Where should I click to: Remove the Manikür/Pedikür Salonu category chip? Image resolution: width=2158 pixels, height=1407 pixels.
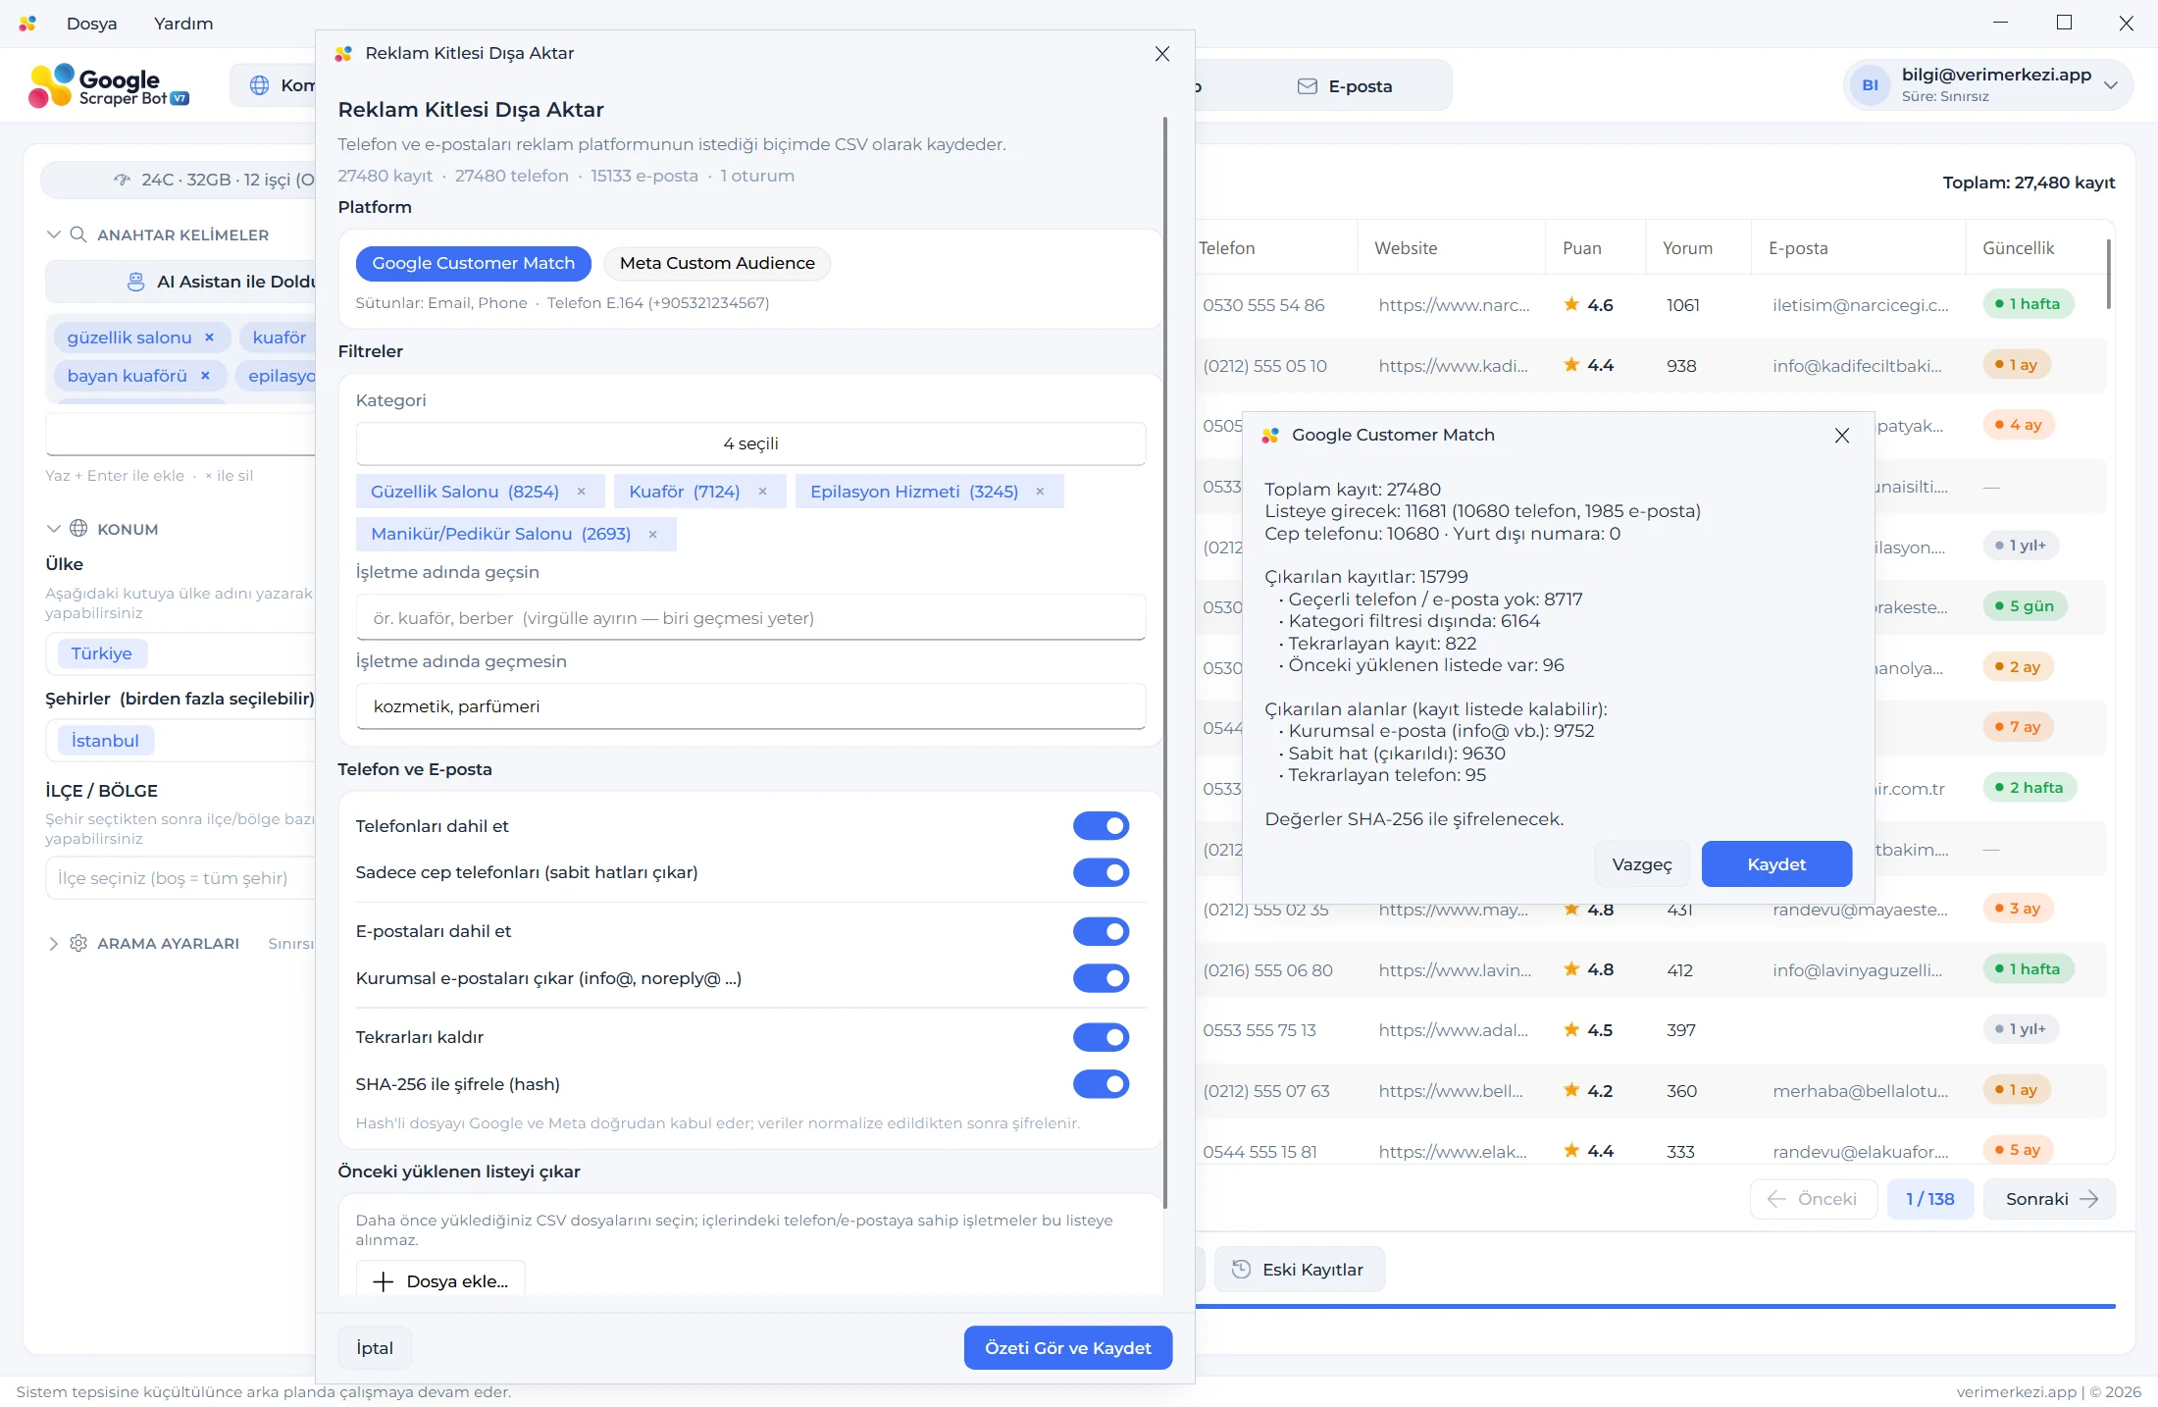pos(652,535)
